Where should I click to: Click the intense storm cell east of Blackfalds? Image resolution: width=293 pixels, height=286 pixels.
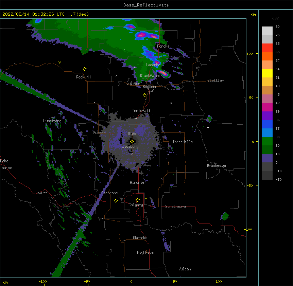pyautogui.click(x=163, y=73)
